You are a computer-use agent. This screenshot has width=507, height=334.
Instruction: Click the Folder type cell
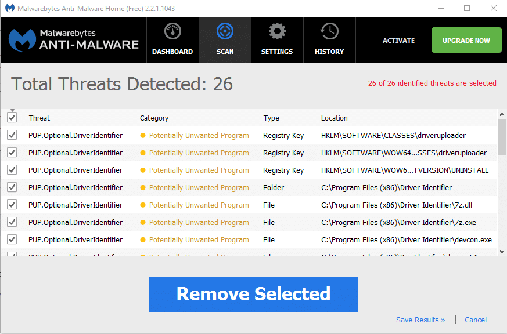[x=274, y=188]
